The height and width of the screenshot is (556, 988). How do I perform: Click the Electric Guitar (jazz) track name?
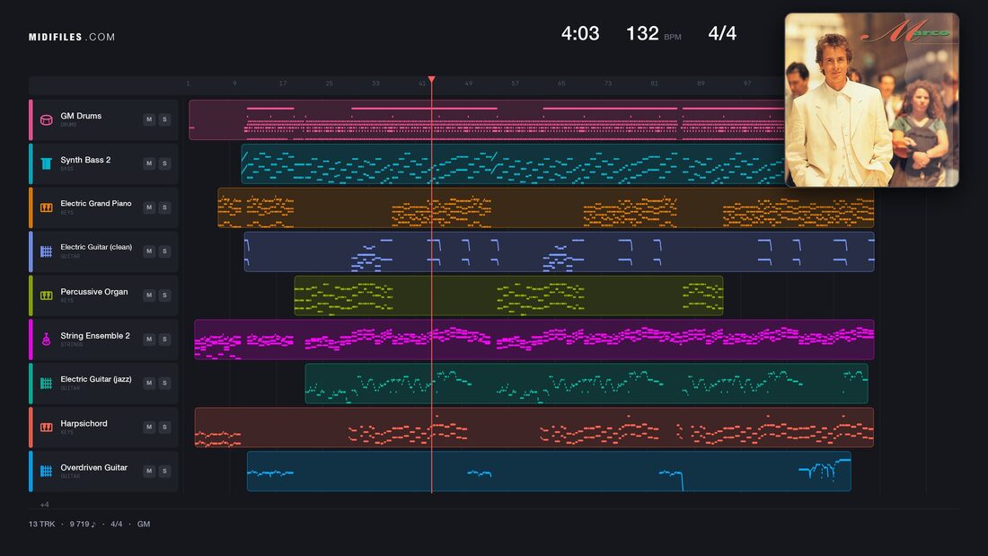96,379
